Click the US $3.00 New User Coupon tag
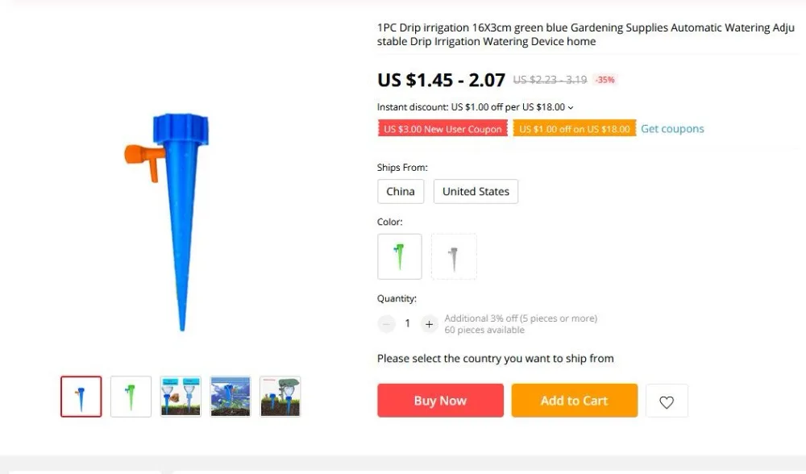This screenshot has width=806, height=474. (x=442, y=128)
